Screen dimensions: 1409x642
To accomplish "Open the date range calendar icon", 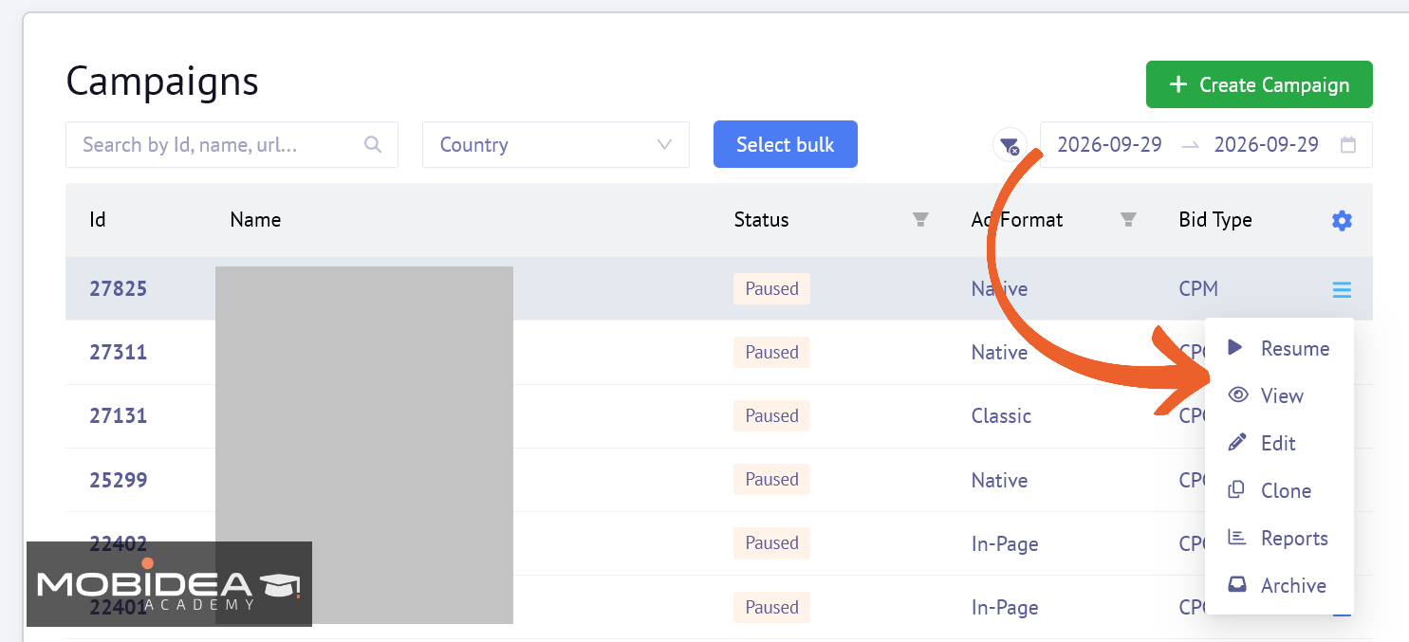I will click(1348, 145).
